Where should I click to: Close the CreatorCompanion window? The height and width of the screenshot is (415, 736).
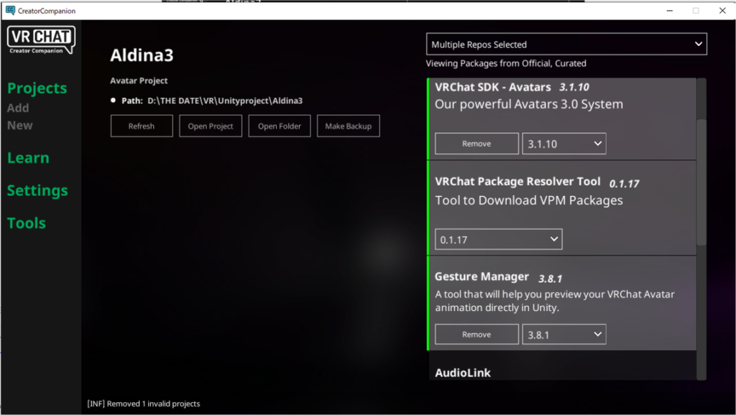coord(722,10)
